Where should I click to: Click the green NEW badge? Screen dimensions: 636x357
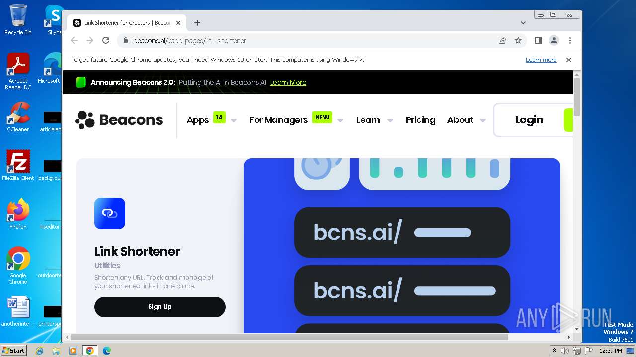tap(322, 118)
